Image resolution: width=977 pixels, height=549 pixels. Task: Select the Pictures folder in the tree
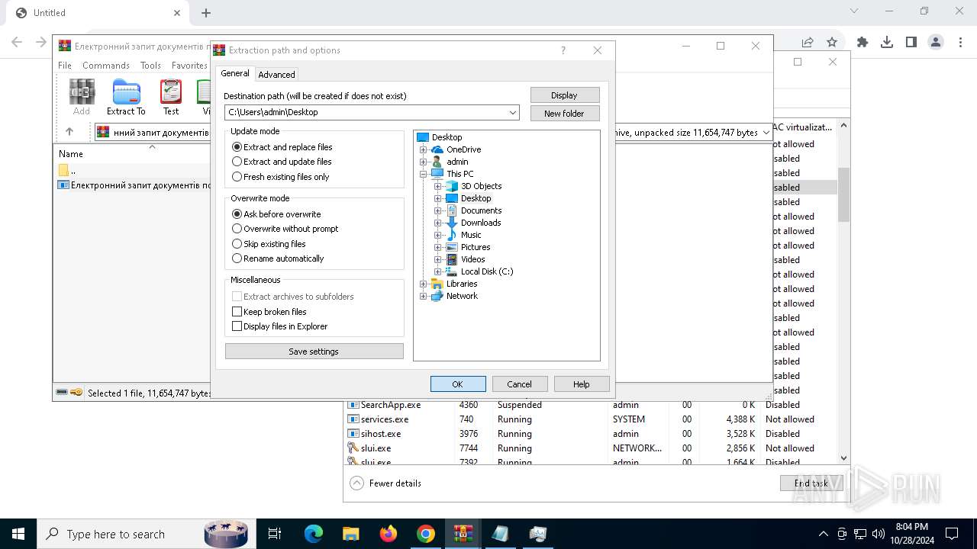[x=476, y=247]
